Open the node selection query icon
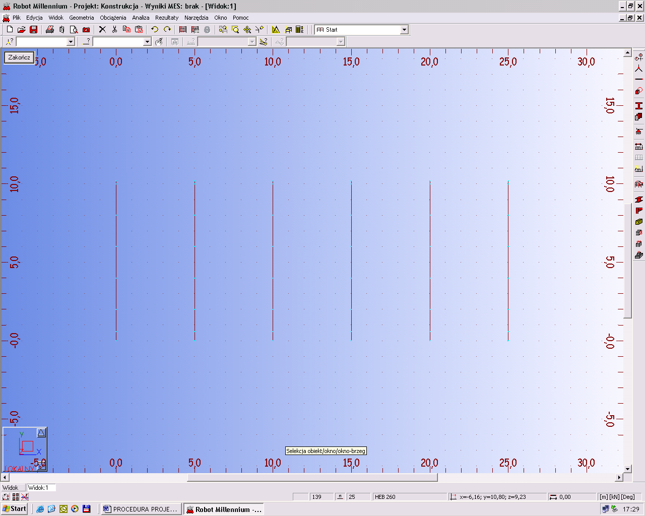 [10, 42]
